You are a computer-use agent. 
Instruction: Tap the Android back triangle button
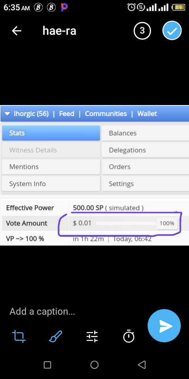tap(142, 365)
